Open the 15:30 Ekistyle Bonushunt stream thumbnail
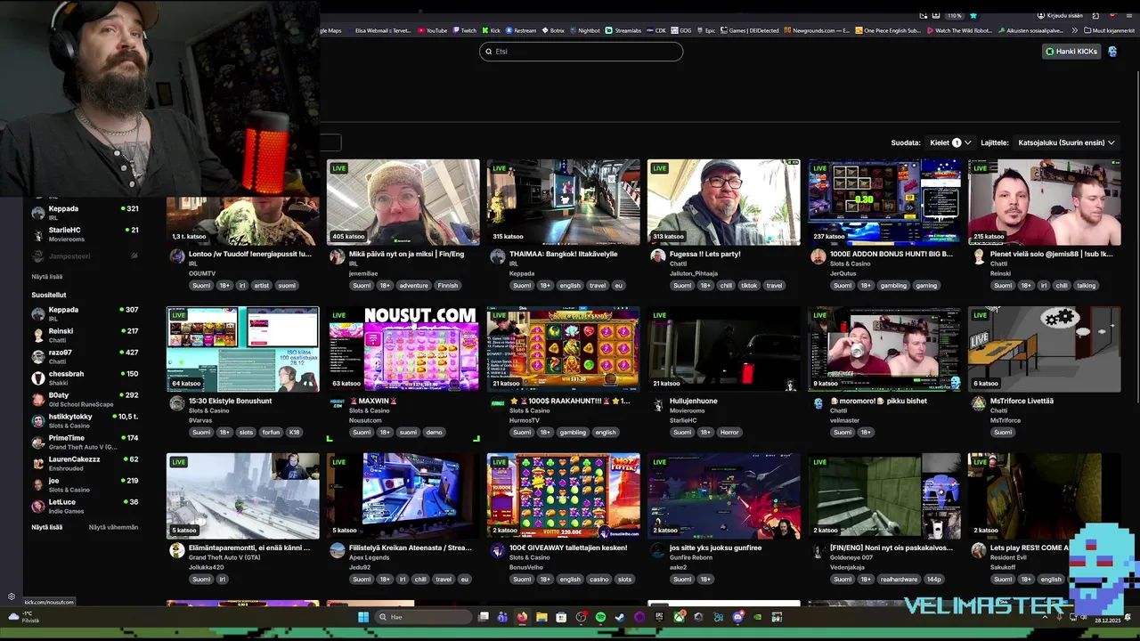 click(242, 349)
